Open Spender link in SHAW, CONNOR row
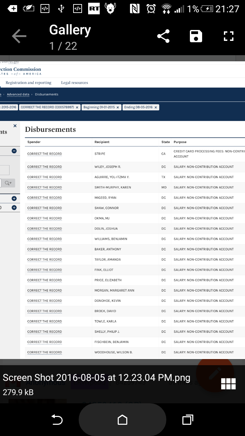Viewport: 245px width, 436px height. pyautogui.click(x=45, y=208)
